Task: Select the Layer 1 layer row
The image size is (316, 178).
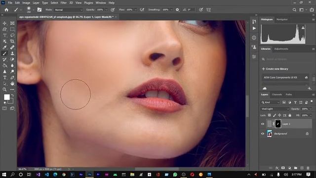Action: click(289, 124)
